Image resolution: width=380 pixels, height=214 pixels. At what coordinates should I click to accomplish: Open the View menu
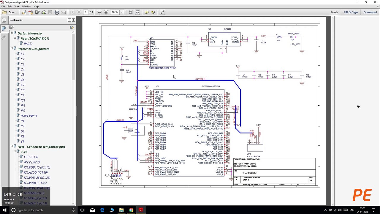click(17, 6)
